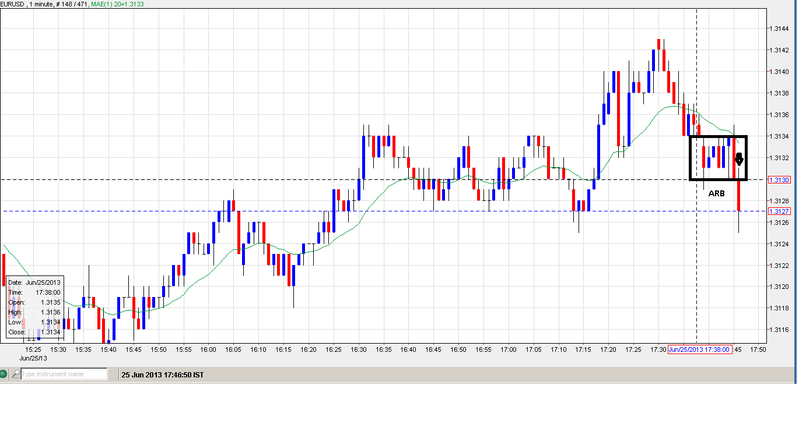
Task: Click the Low row in the OHLC data box
Action: point(34,322)
